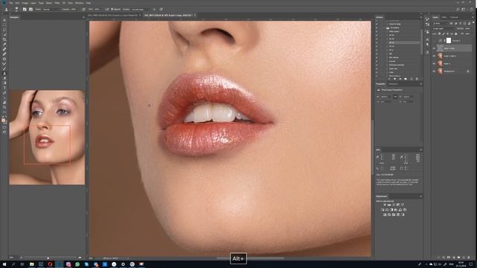The image size is (477, 268).
Task: Open the Clone Source panel from options bar
Action: 31,10
